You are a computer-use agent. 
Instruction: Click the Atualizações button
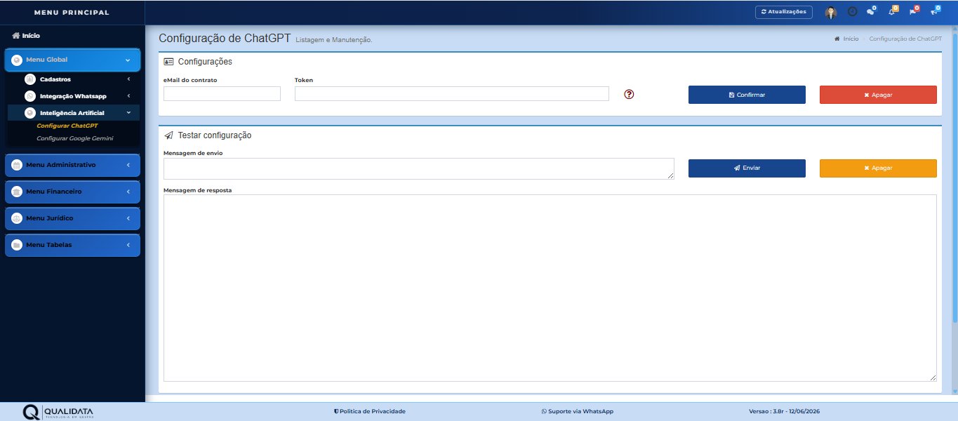point(784,12)
